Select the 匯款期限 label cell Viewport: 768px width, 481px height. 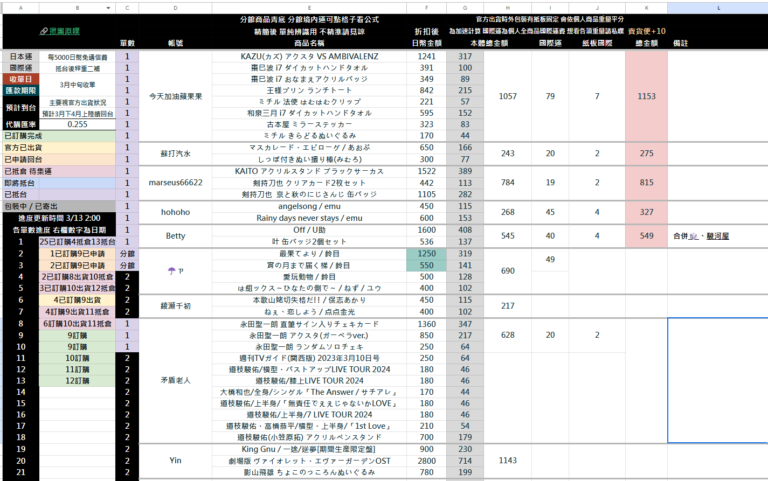(x=20, y=90)
